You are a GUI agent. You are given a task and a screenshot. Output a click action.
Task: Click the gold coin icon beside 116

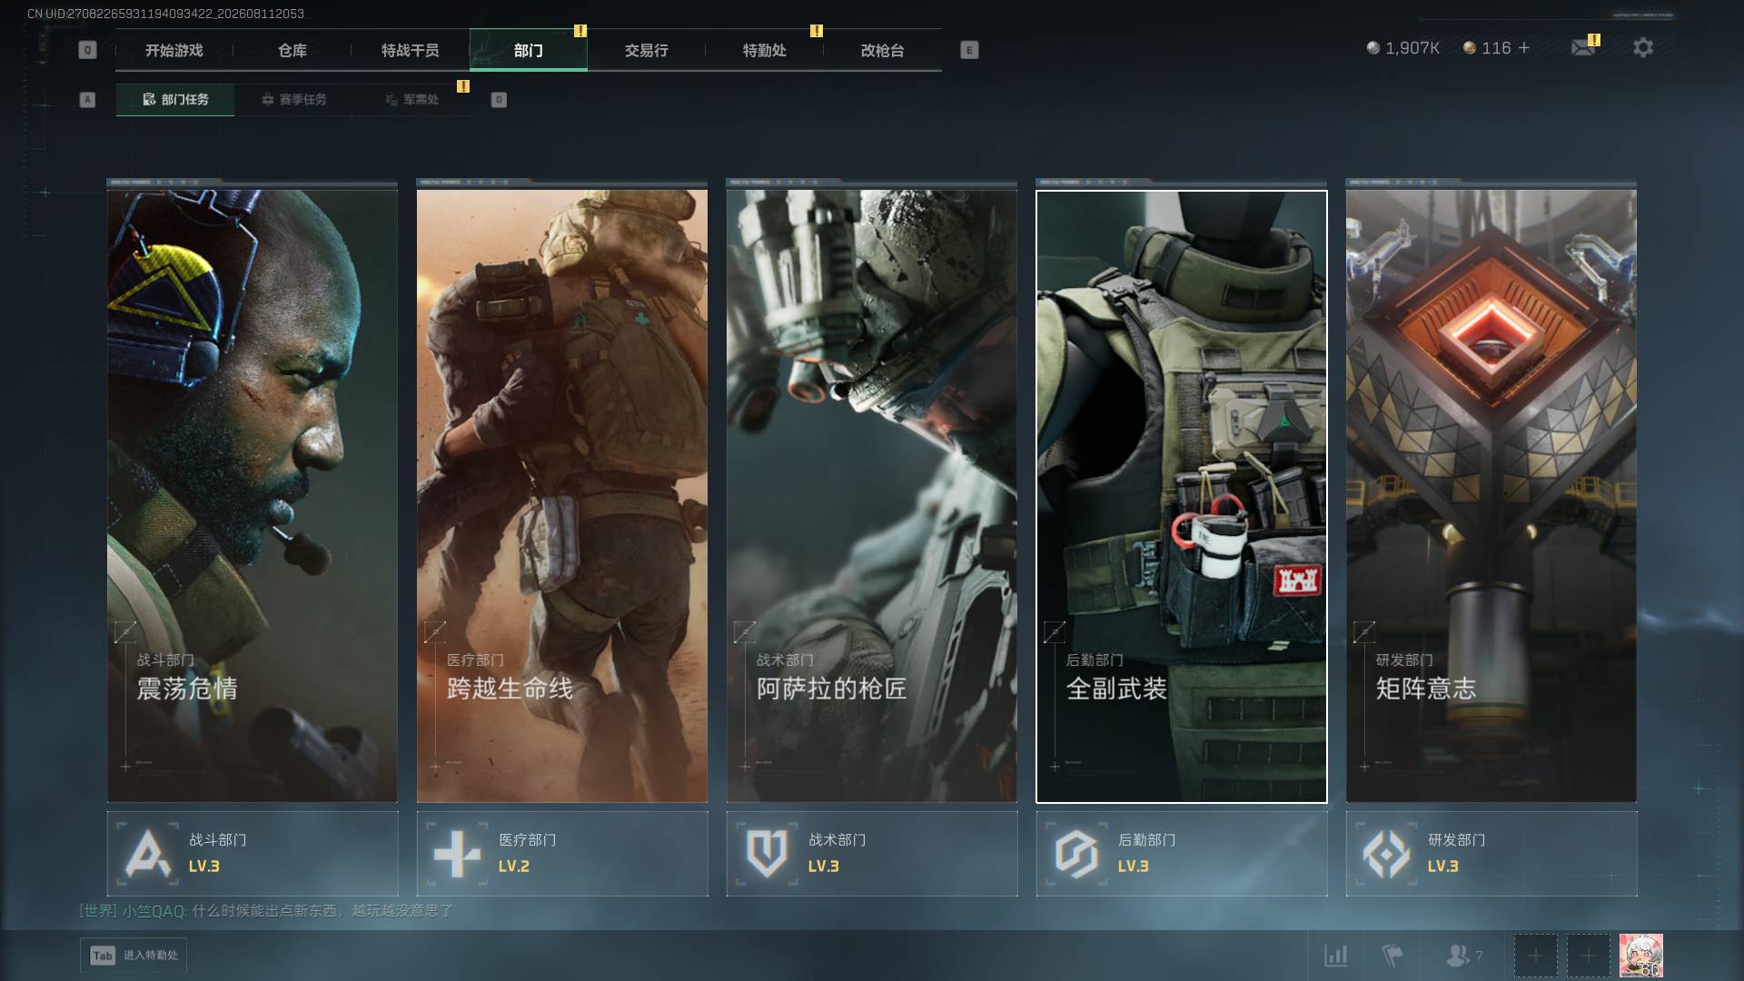[1470, 48]
